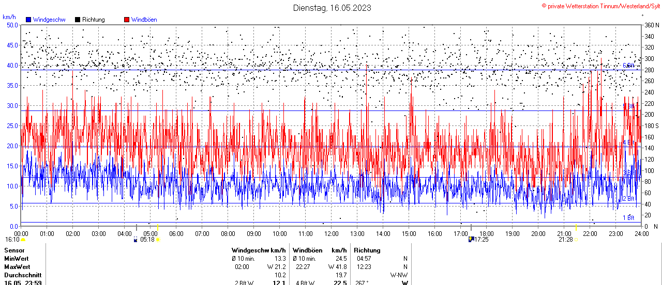Screen dimensions: 662x285
Task: Click the Durchschnitt row label
Action: pyautogui.click(x=22, y=275)
